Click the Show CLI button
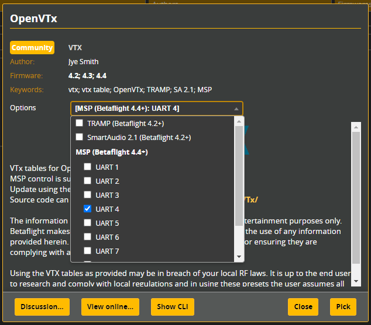The image size is (371, 325). coord(173,306)
